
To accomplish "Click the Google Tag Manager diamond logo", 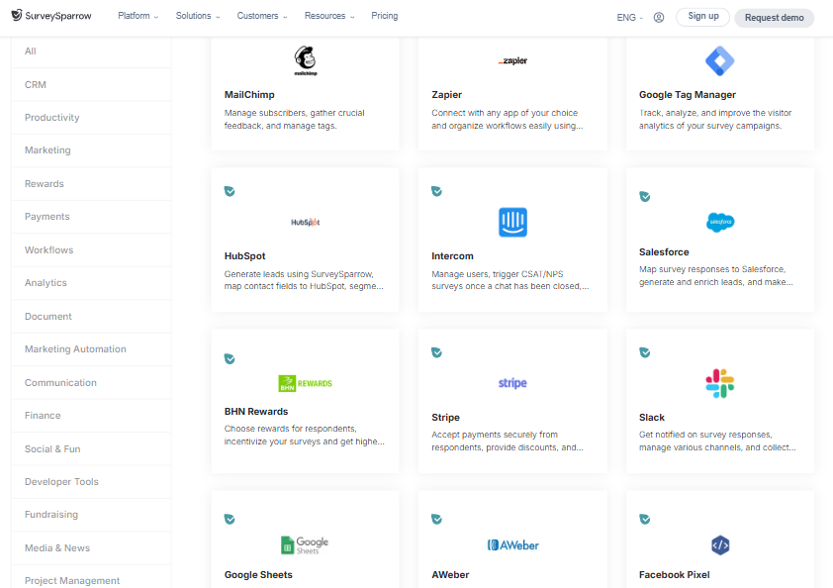I will [x=720, y=60].
